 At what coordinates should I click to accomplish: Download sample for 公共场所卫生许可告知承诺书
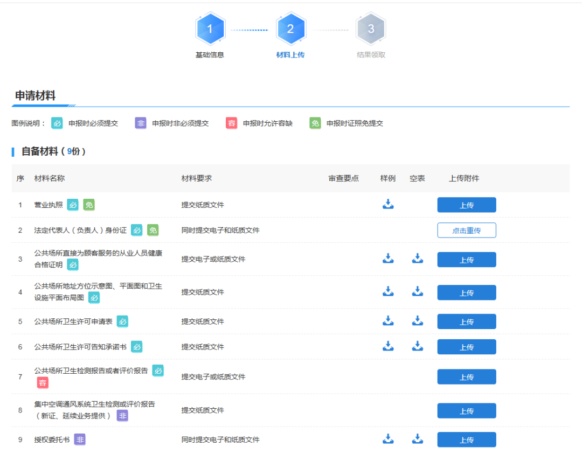pos(388,346)
